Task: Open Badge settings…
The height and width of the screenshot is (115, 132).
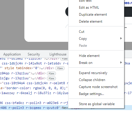Action: (x=96, y=94)
